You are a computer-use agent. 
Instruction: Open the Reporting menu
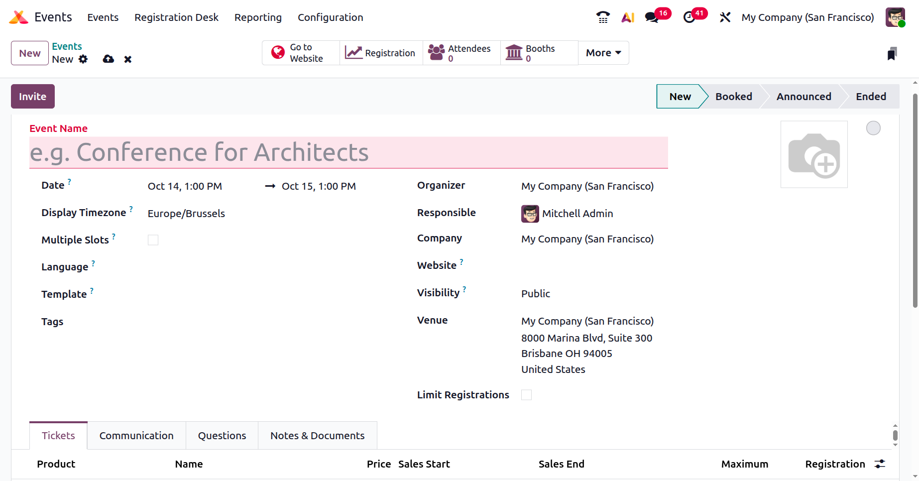click(x=258, y=17)
